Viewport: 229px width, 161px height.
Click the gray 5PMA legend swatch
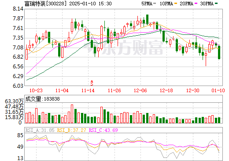point(155,4)
